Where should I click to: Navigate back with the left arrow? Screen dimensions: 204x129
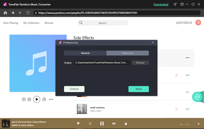pyautogui.click(x=13, y=13)
